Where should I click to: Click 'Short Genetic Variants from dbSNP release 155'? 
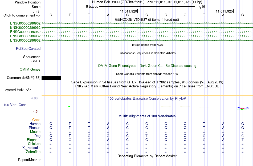pos(147,74)
